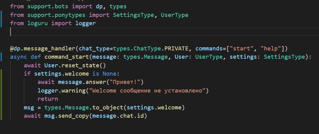Click the '@dp.message_handler' decorator
Screen dimensions: 319x134
pos(42,49)
